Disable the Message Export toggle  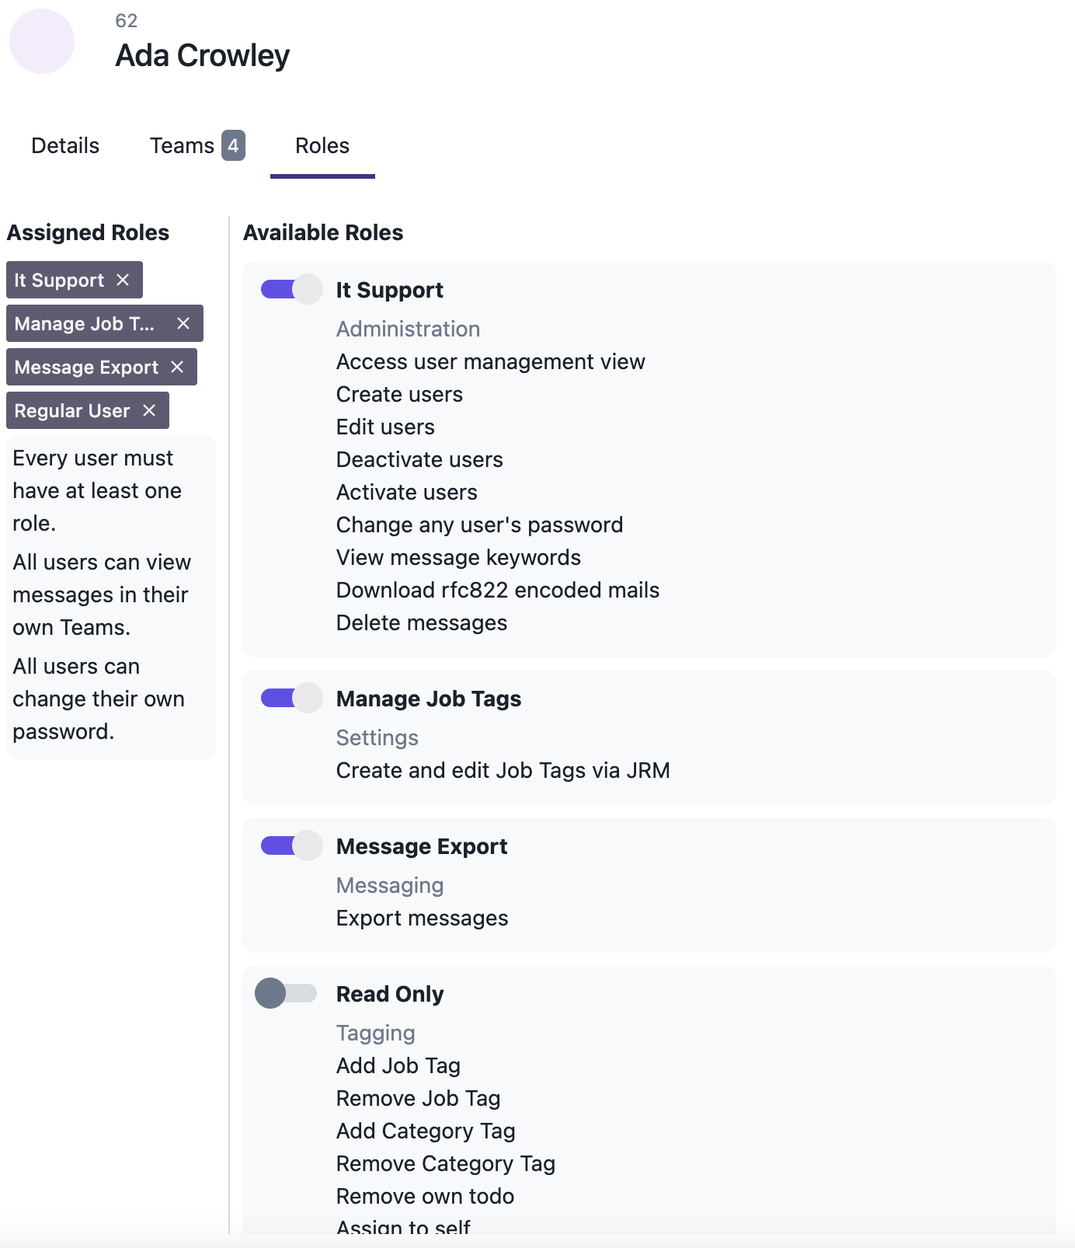(x=291, y=845)
